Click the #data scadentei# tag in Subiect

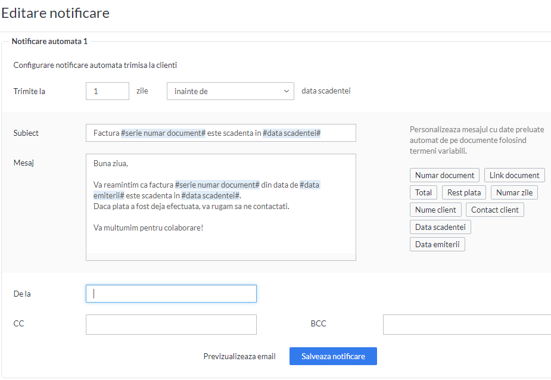tap(292, 133)
